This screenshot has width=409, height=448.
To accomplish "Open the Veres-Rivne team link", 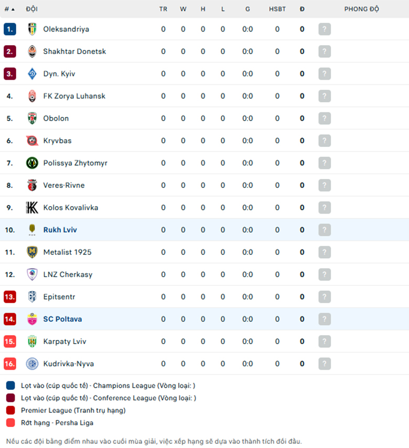I will click(64, 185).
